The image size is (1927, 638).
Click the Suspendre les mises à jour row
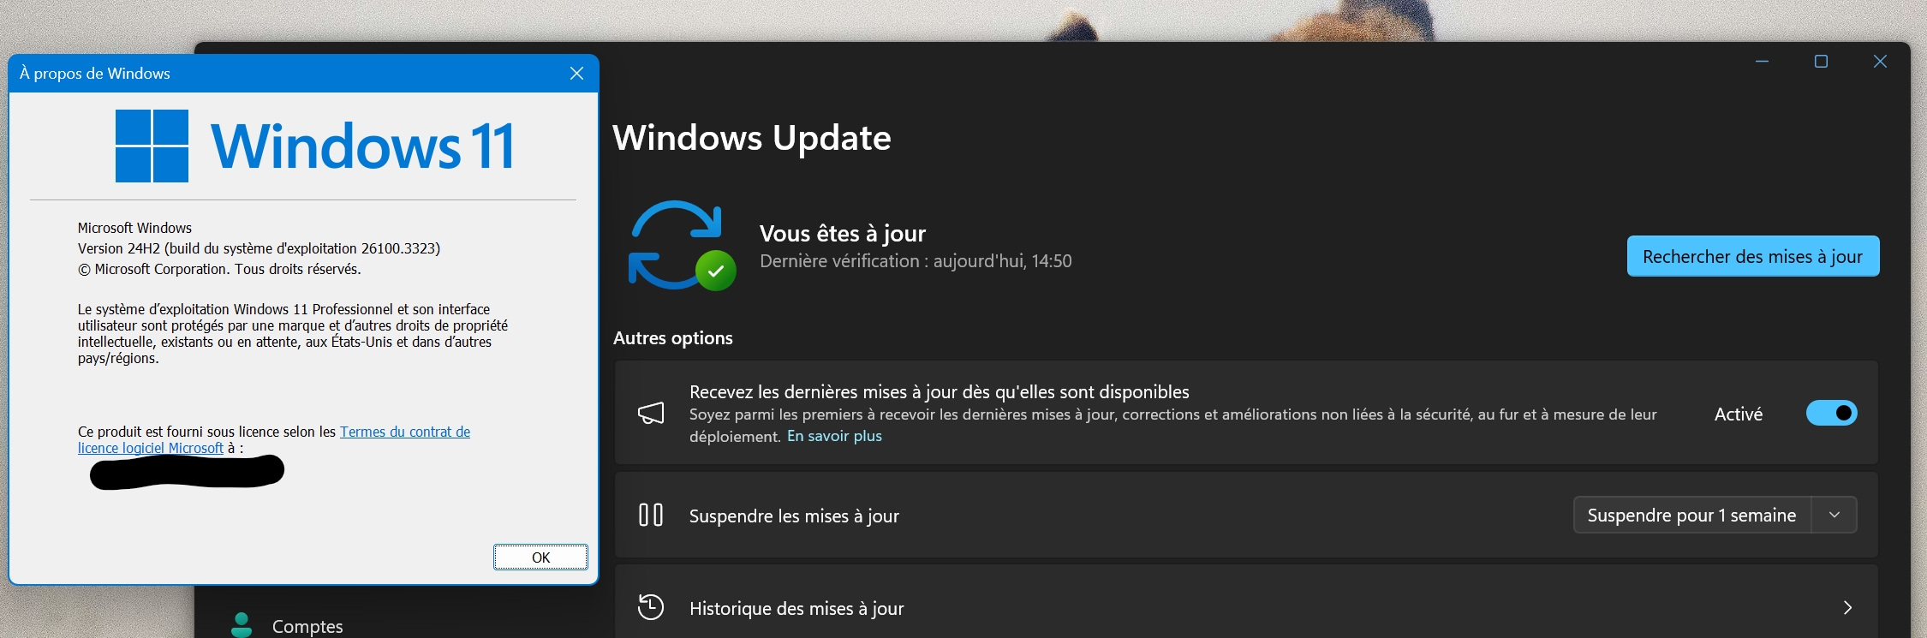click(1246, 515)
